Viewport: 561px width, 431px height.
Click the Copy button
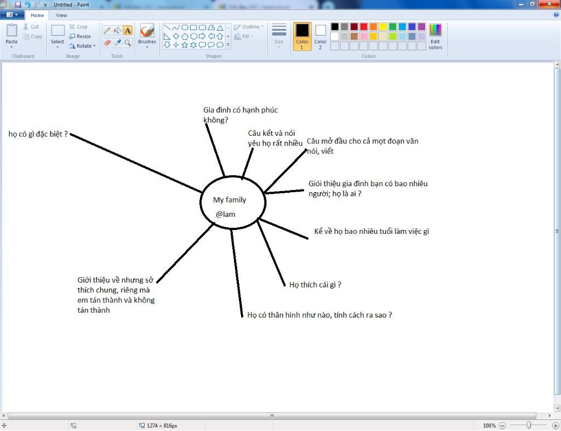coord(32,37)
